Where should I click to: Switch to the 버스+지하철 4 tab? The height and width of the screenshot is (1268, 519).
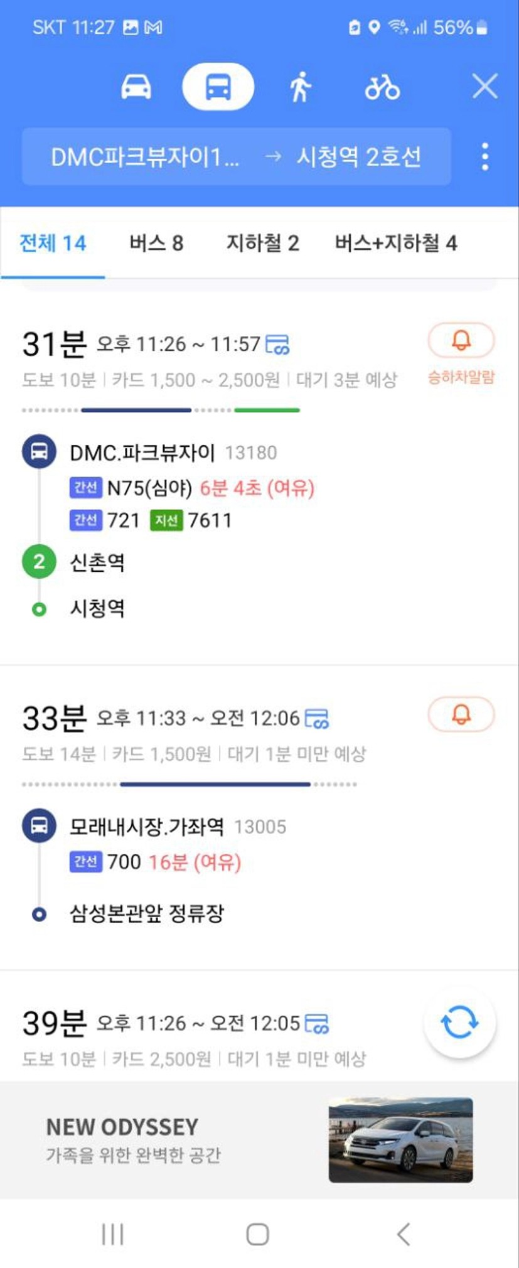[x=396, y=243]
